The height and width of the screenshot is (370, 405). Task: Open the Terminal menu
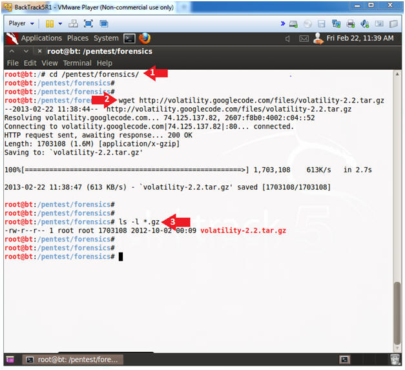[78, 63]
